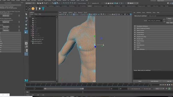Toggle visibility of defaultLightSet in Outliner
This screenshot has width=173, height=97.
point(33,41)
